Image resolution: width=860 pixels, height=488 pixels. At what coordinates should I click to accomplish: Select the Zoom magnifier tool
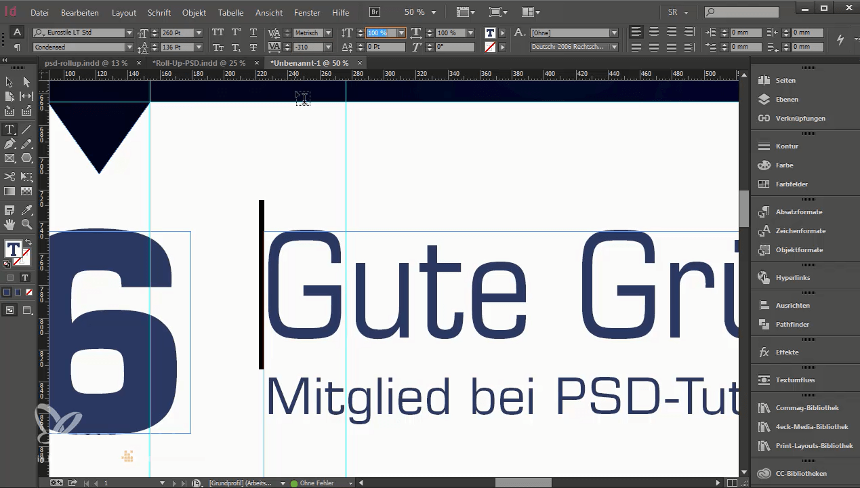click(x=26, y=224)
